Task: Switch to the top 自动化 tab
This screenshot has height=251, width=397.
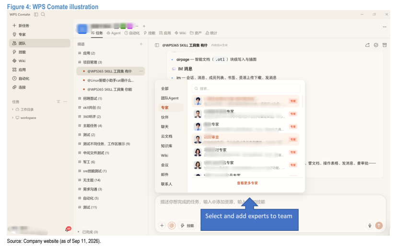Action: pos(132,33)
